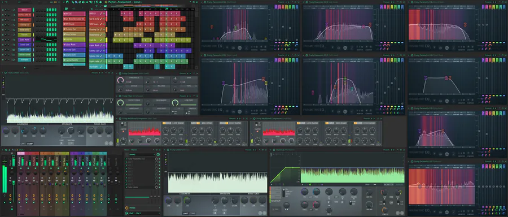Image resolution: width=508 pixels, height=217 pixels.
Task: Click the piano keyboard icon above pattern list
Action: pos(66,8)
